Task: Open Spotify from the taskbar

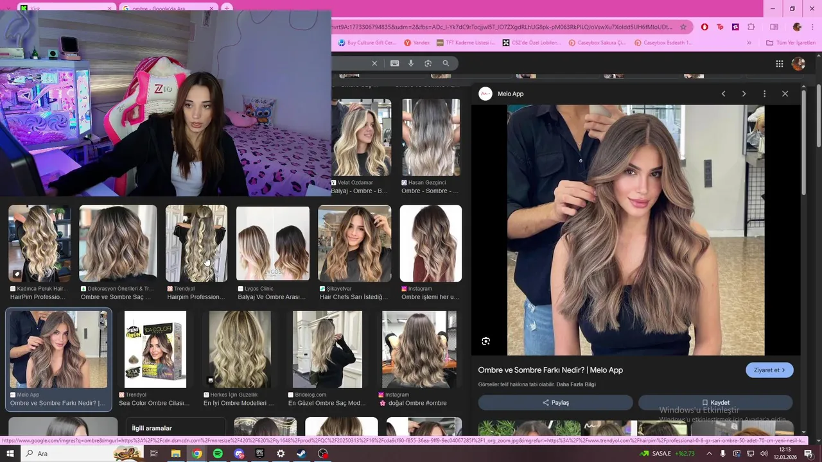Action: pyautogui.click(x=218, y=454)
